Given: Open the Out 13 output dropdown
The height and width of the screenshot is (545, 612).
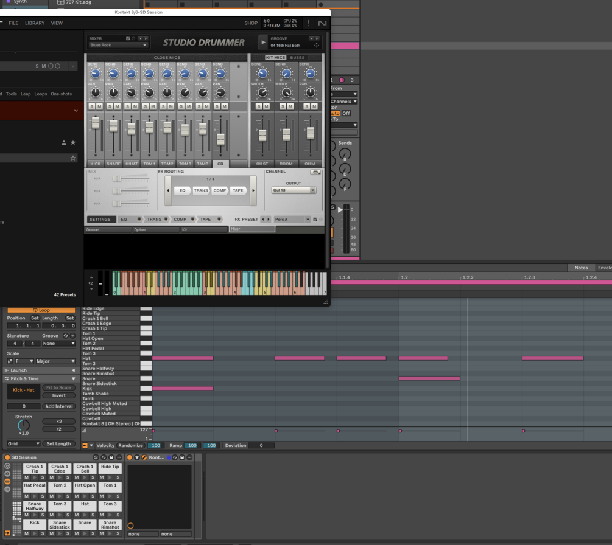Looking at the screenshot, I should click(294, 190).
